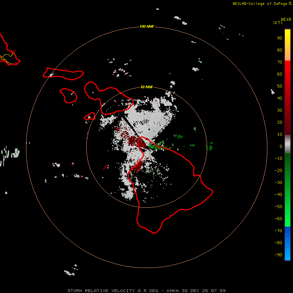This screenshot has width=293, height=293.
Task: Select the 100 NMI range ring label
Action: [x=146, y=27]
